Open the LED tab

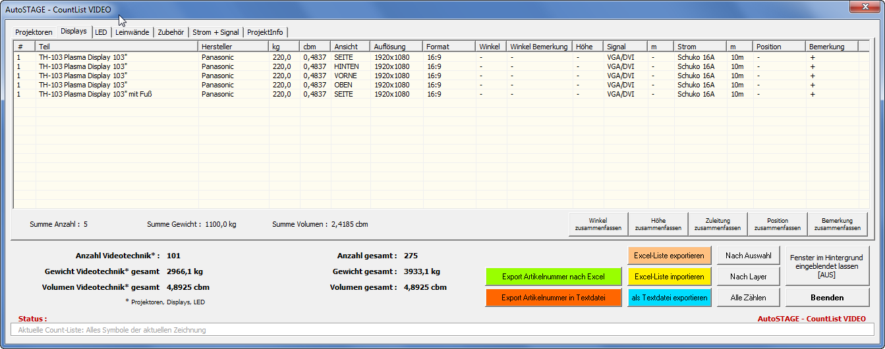(101, 32)
